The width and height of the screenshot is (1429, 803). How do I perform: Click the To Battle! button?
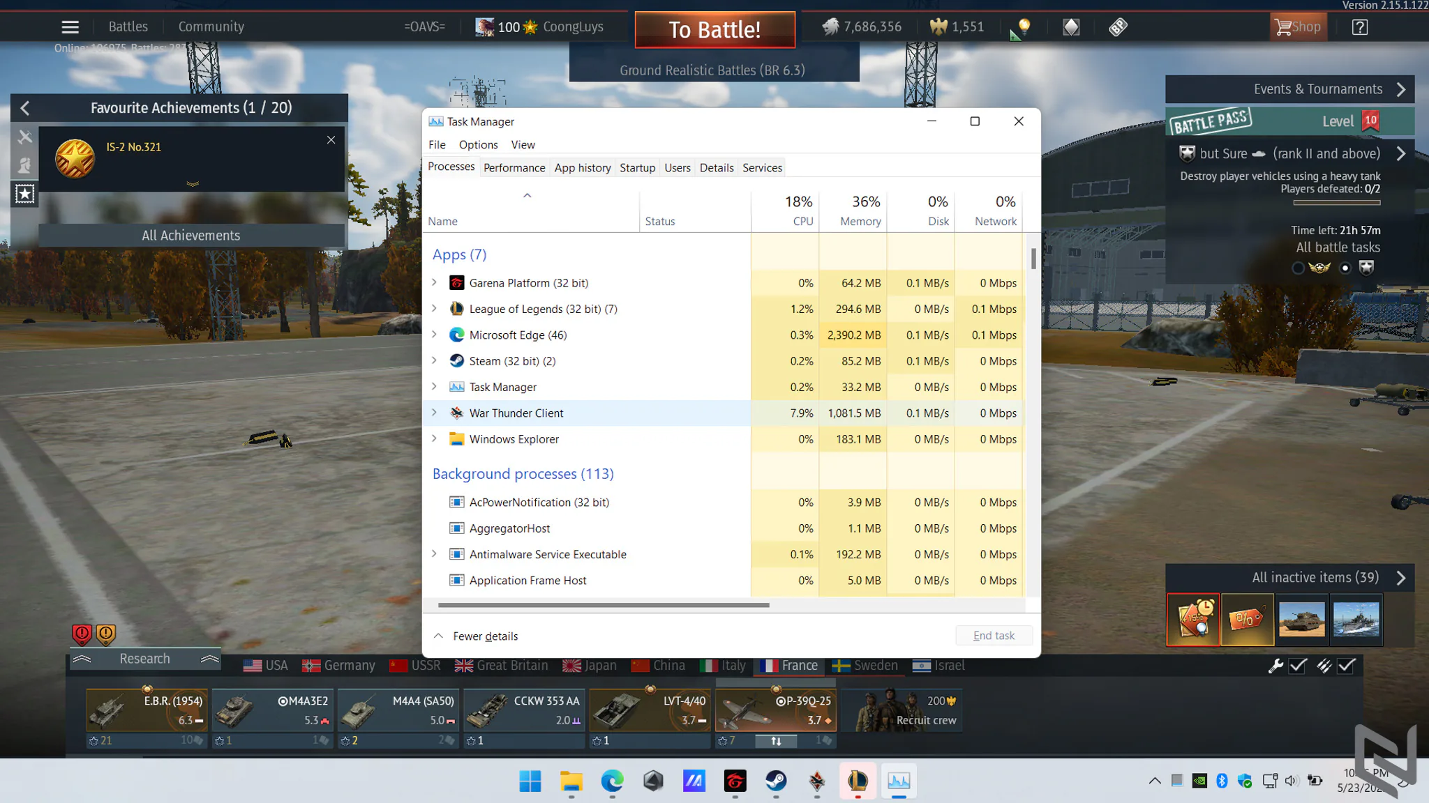[714, 30]
